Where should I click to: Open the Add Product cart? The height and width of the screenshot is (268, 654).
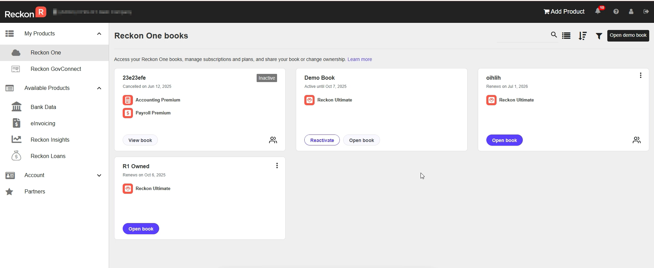point(564,12)
